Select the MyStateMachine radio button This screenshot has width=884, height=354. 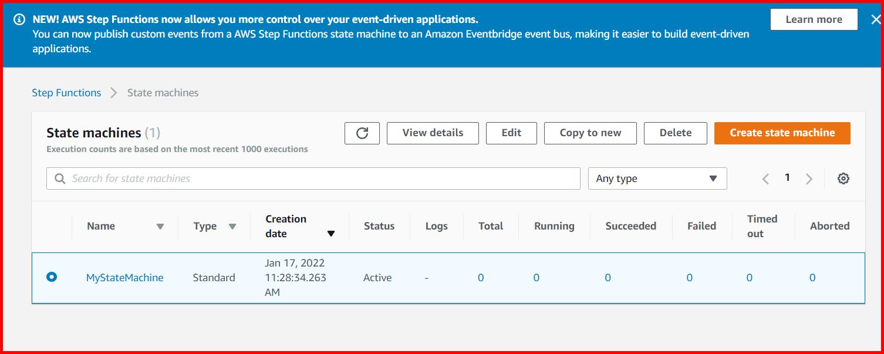click(x=52, y=277)
